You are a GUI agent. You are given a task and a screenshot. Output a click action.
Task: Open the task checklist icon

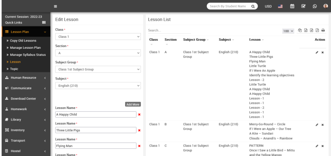pos(303,6)
